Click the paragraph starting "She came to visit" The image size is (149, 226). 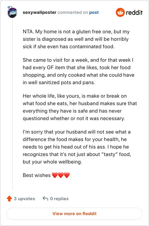tap(79, 71)
